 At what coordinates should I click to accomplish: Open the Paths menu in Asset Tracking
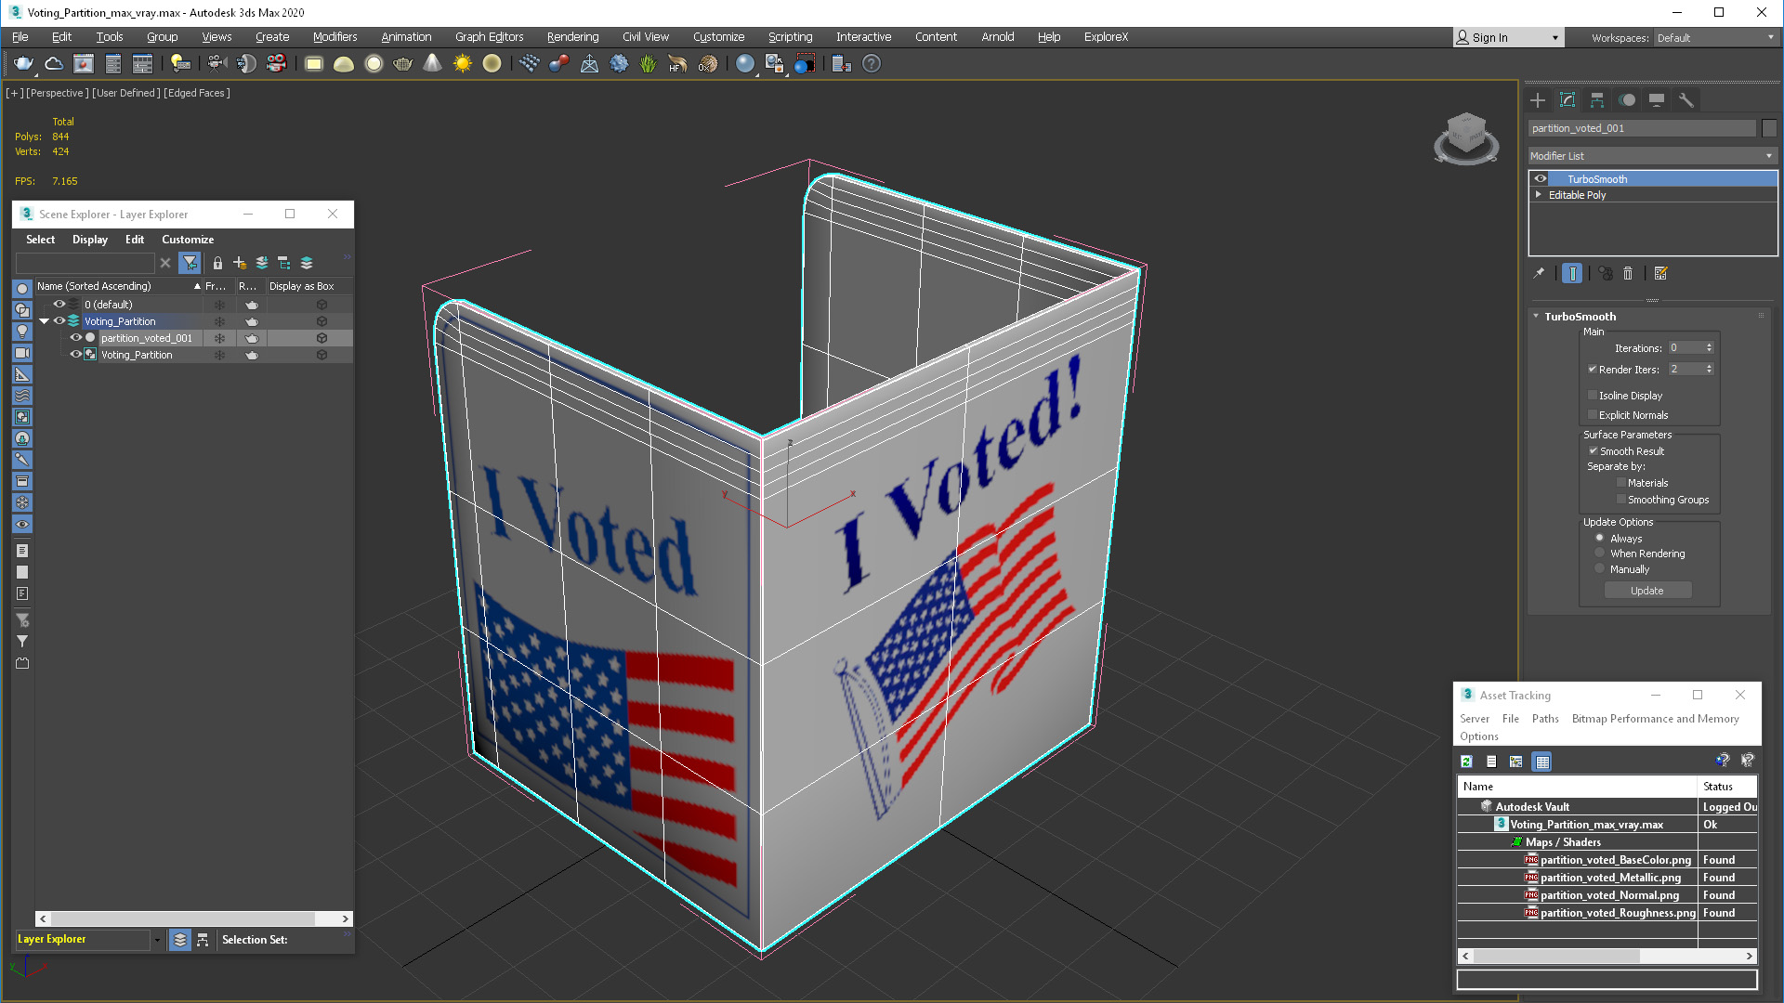[x=1545, y=719]
